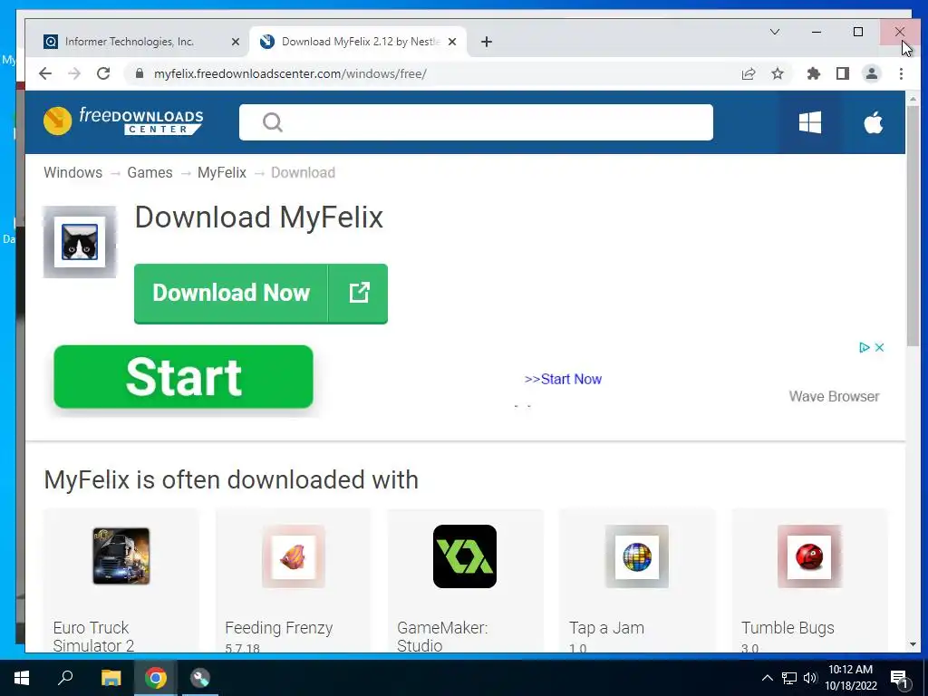Open the Chrome three-dot menu
Image resolution: width=928 pixels, height=696 pixels.
coord(901,73)
